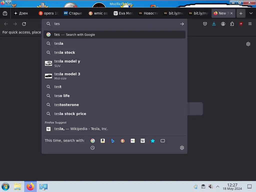
Task: Switch to the Старые tab
Action: [73, 13]
